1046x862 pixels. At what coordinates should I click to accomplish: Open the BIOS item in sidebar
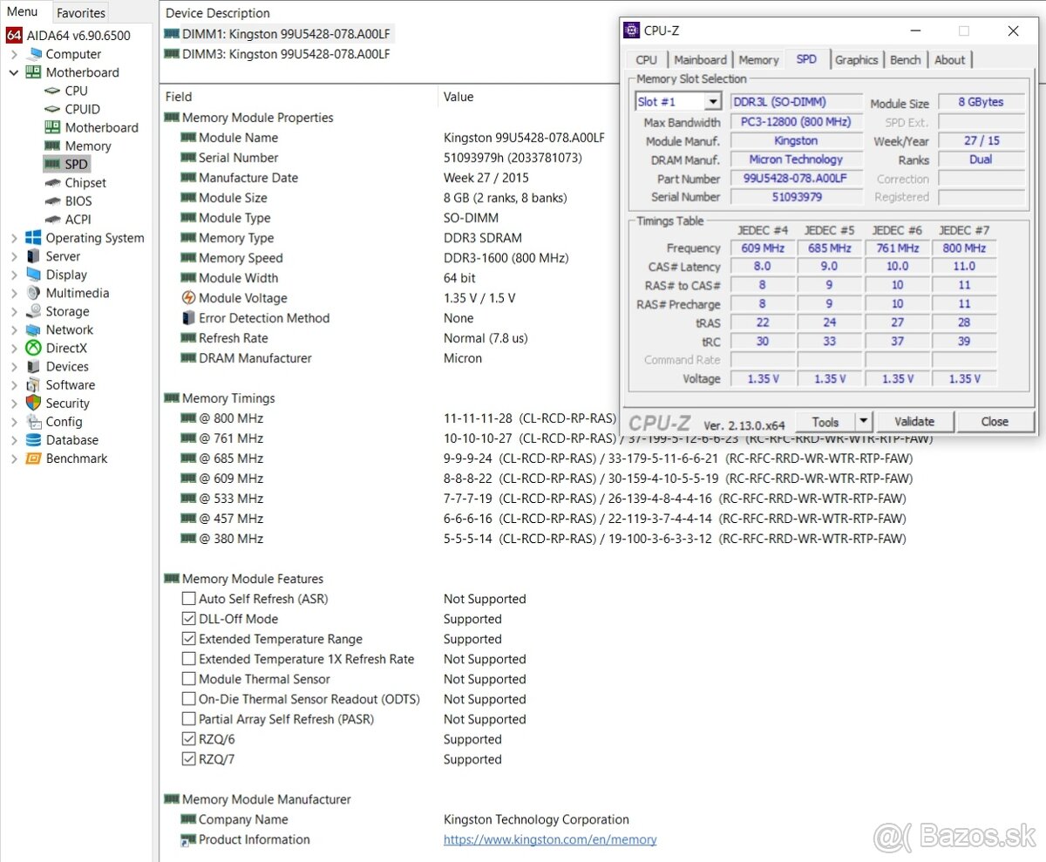coord(76,200)
